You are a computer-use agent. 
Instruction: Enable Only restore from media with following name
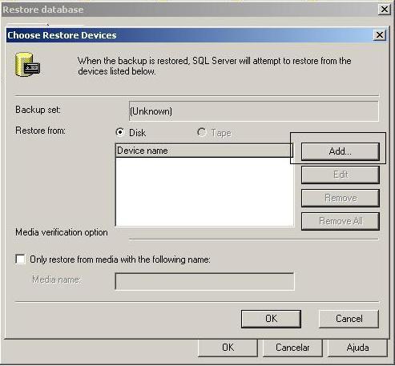click(20, 259)
